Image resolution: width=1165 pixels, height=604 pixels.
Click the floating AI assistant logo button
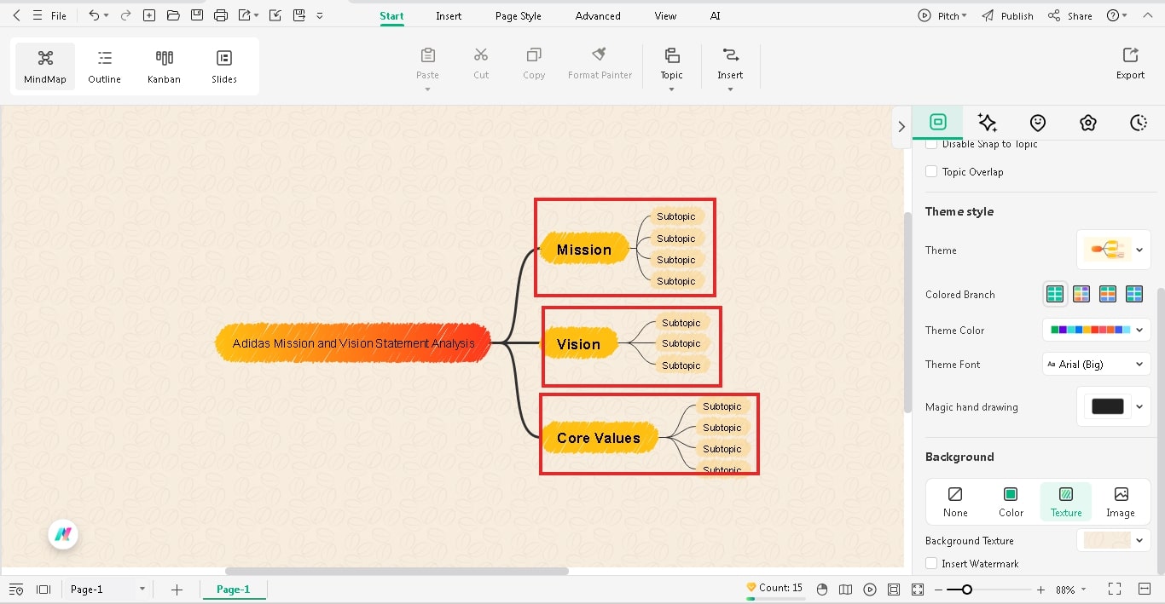63,534
